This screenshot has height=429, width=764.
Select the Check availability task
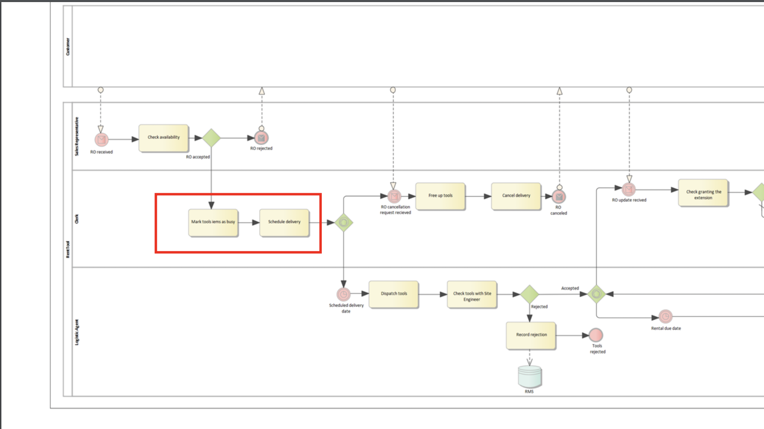(x=163, y=137)
